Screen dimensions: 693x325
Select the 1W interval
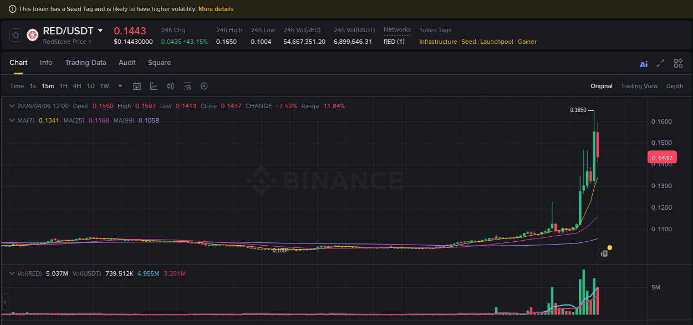coord(105,86)
